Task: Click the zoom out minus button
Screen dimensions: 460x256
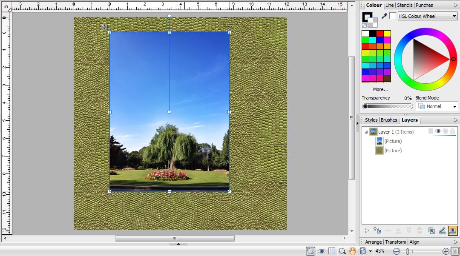Action: pyautogui.click(x=396, y=251)
